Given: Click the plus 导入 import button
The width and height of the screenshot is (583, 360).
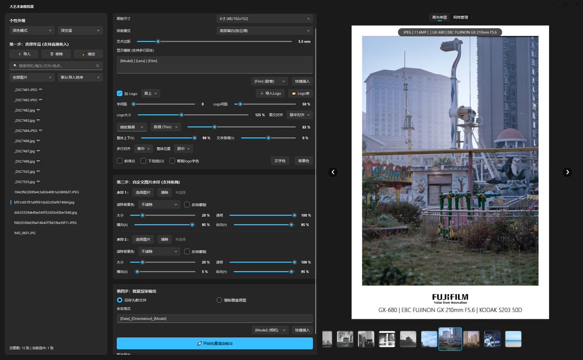Looking at the screenshot, I should (x=24, y=54).
